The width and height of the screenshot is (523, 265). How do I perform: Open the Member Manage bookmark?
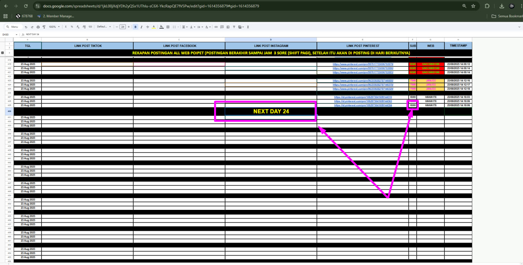click(56, 16)
